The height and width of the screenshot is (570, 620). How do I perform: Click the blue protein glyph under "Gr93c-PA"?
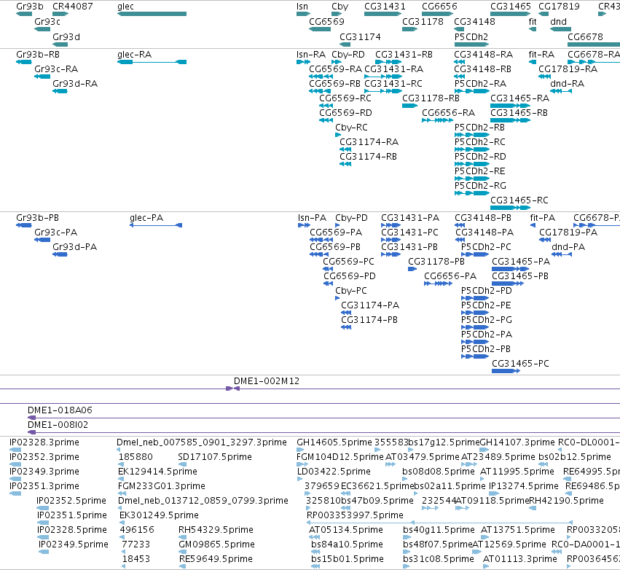tap(42, 240)
